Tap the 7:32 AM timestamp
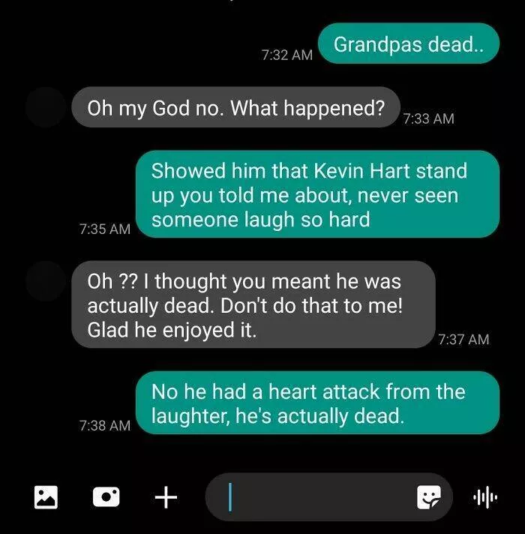The height and width of the screenshot is (534, 525). click(x=287, y=55)
